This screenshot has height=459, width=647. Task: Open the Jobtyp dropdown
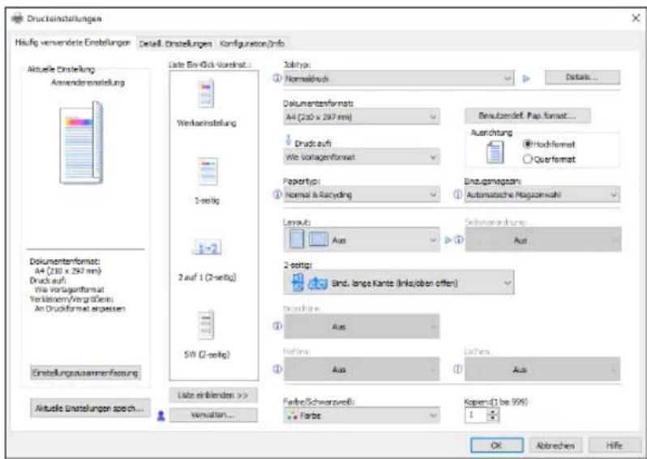point(399,79)
